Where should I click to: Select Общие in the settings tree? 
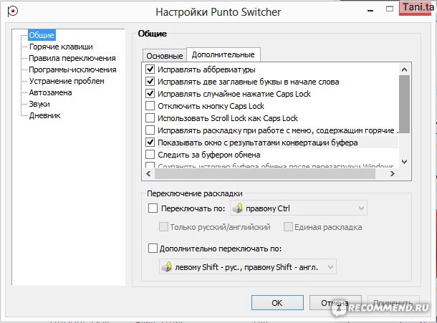click(x=42, y=35)
